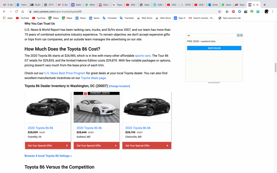Open the Sign In bookmark
277x173 pixels.
180,18
